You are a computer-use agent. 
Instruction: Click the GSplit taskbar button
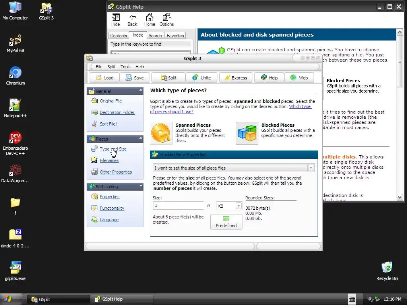pos(59,299)
